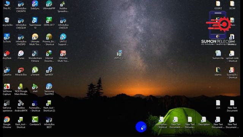Open Wondershare Filmora
243x137 pixels.
pyautogui.click(x=35, y=56)
